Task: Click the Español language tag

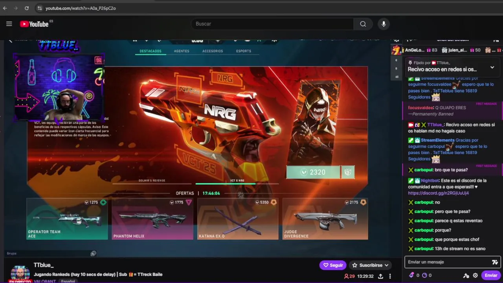Action: (x=68, y=281)
